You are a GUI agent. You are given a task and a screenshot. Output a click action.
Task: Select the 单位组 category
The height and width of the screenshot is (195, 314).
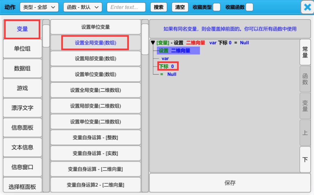pos(22,49)
